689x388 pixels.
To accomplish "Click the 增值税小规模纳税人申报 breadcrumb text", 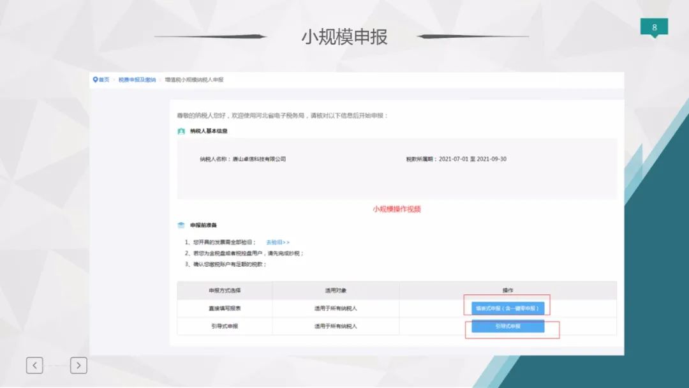I will click(x=194, y=80).
